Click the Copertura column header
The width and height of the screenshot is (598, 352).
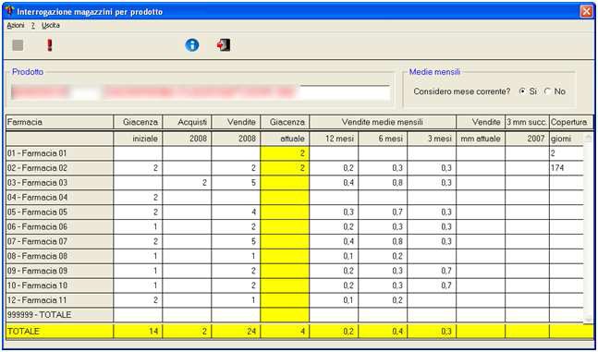point(571,122)
